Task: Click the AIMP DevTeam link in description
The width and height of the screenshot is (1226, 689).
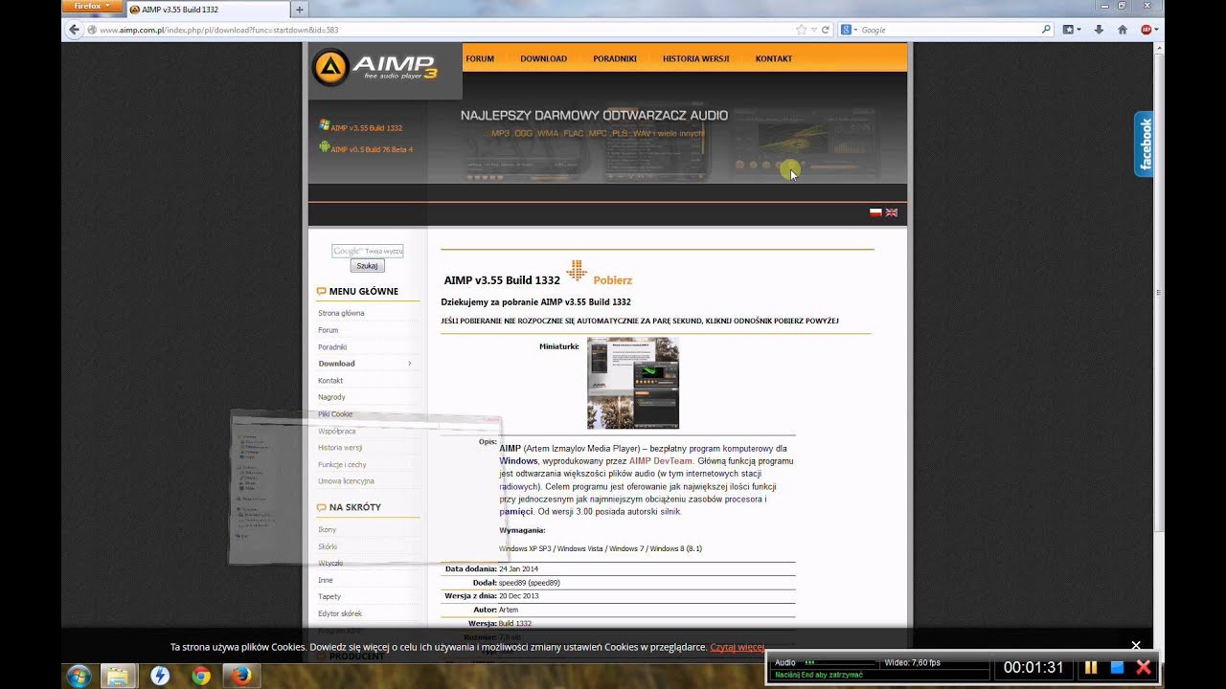Action: coord(661,460)
